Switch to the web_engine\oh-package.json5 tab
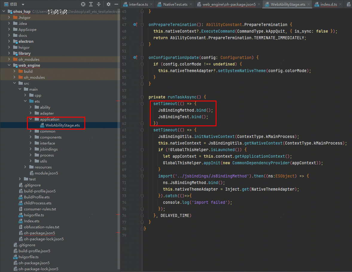This screenshot has width=352, height=272. click(x=229, y=4)
